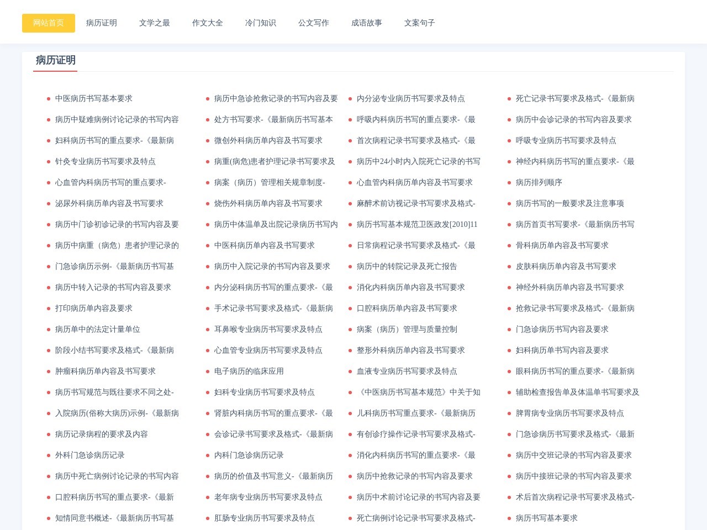Open 辅助检查报告单及体温单书写要求及
707x530 pixels.
[x=578, y=393]
